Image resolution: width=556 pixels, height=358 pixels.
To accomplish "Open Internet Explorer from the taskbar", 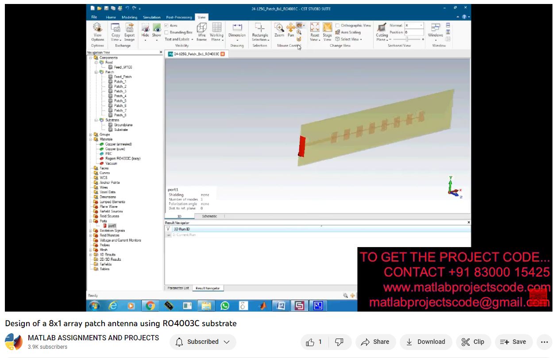I will [113, 305].
